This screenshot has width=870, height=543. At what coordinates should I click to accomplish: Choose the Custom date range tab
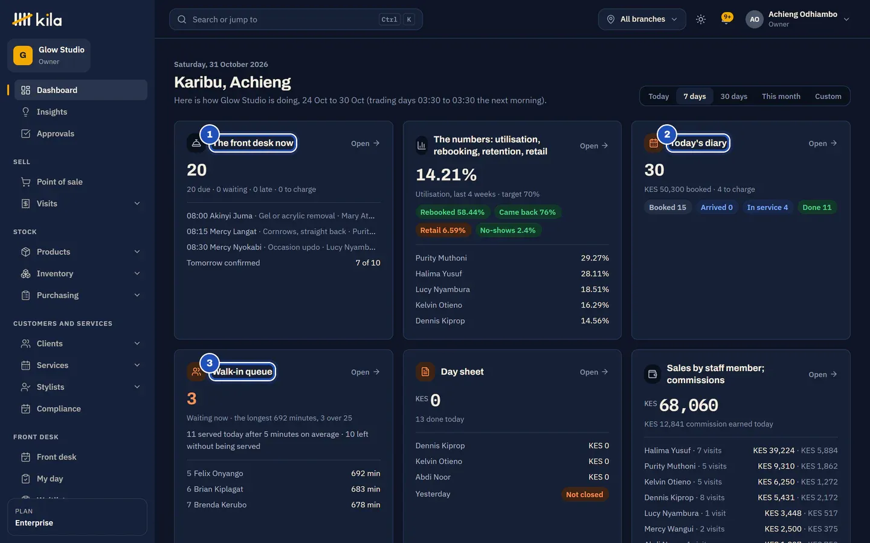[828, 96]
